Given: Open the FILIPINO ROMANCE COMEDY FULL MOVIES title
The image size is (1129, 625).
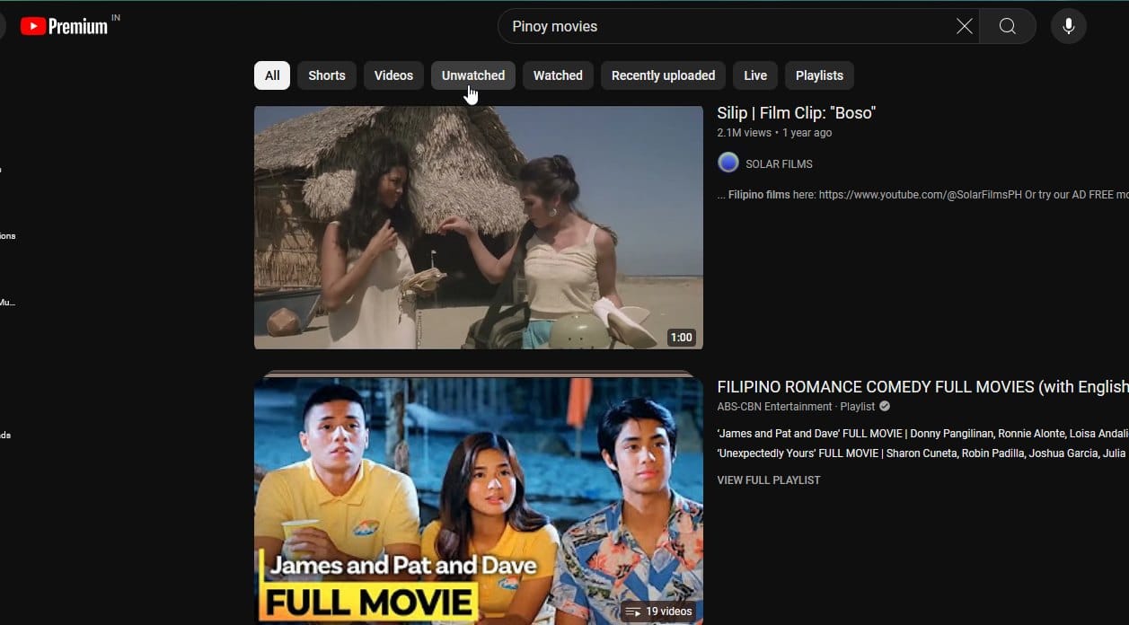Looking at the screenshot, I should tap(922, 387).
